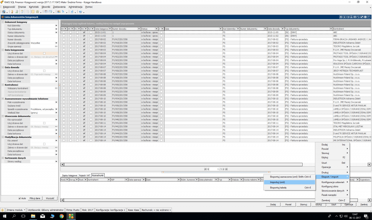This screenshot has height=220, width=372.
Task: Enable 'Użyj drzewa dat' under Data księgowania
Action: [44, 53]
